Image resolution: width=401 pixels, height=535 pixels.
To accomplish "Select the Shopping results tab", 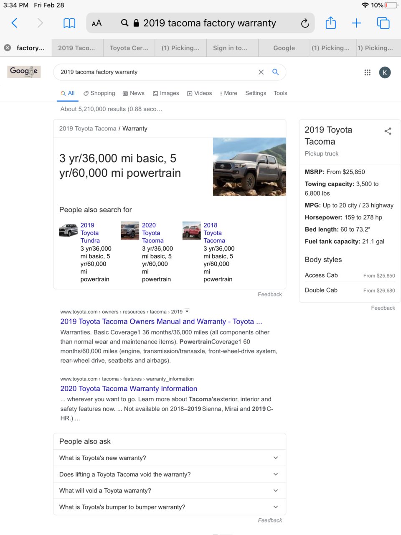I will 99,93.
